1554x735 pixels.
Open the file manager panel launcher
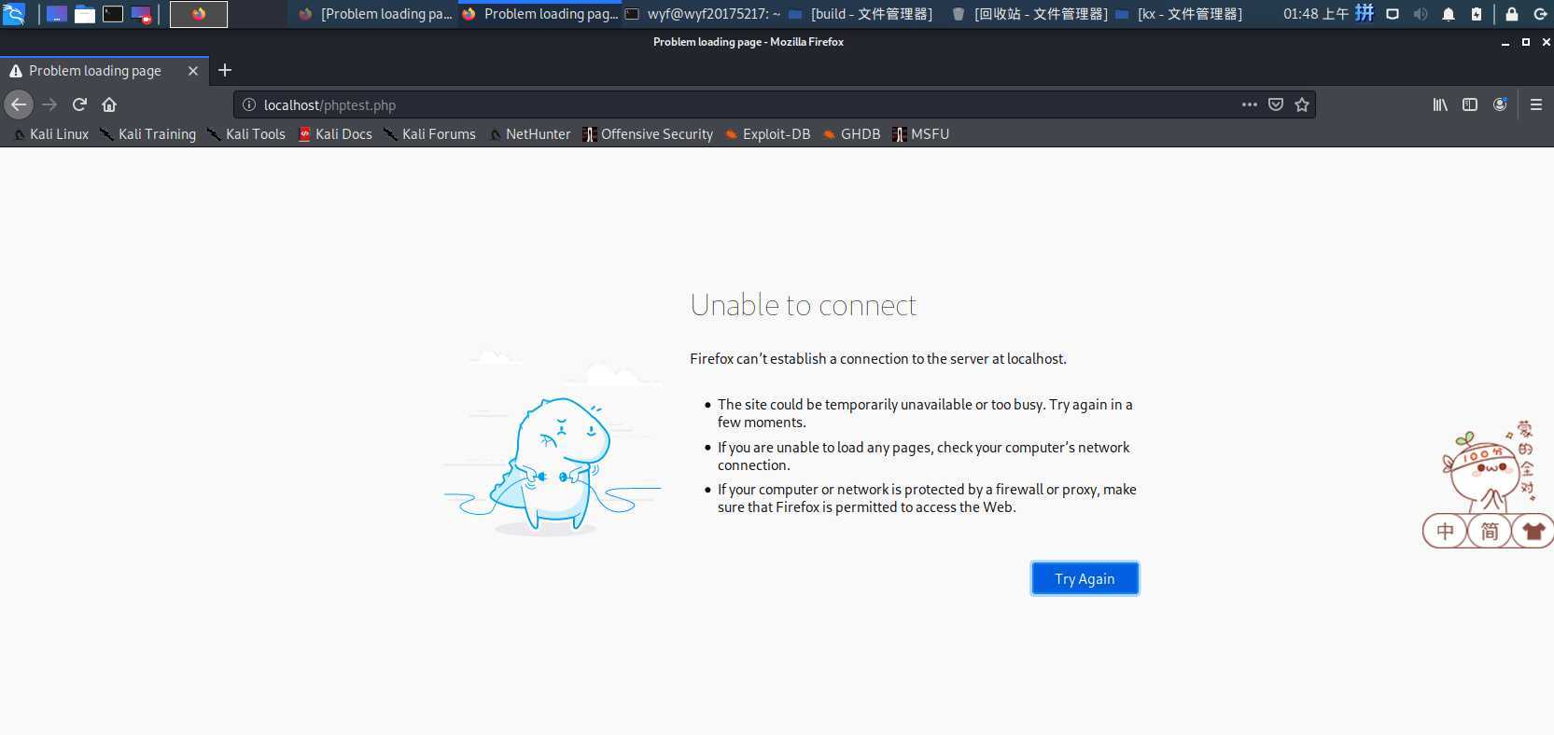tap(85, 14)
